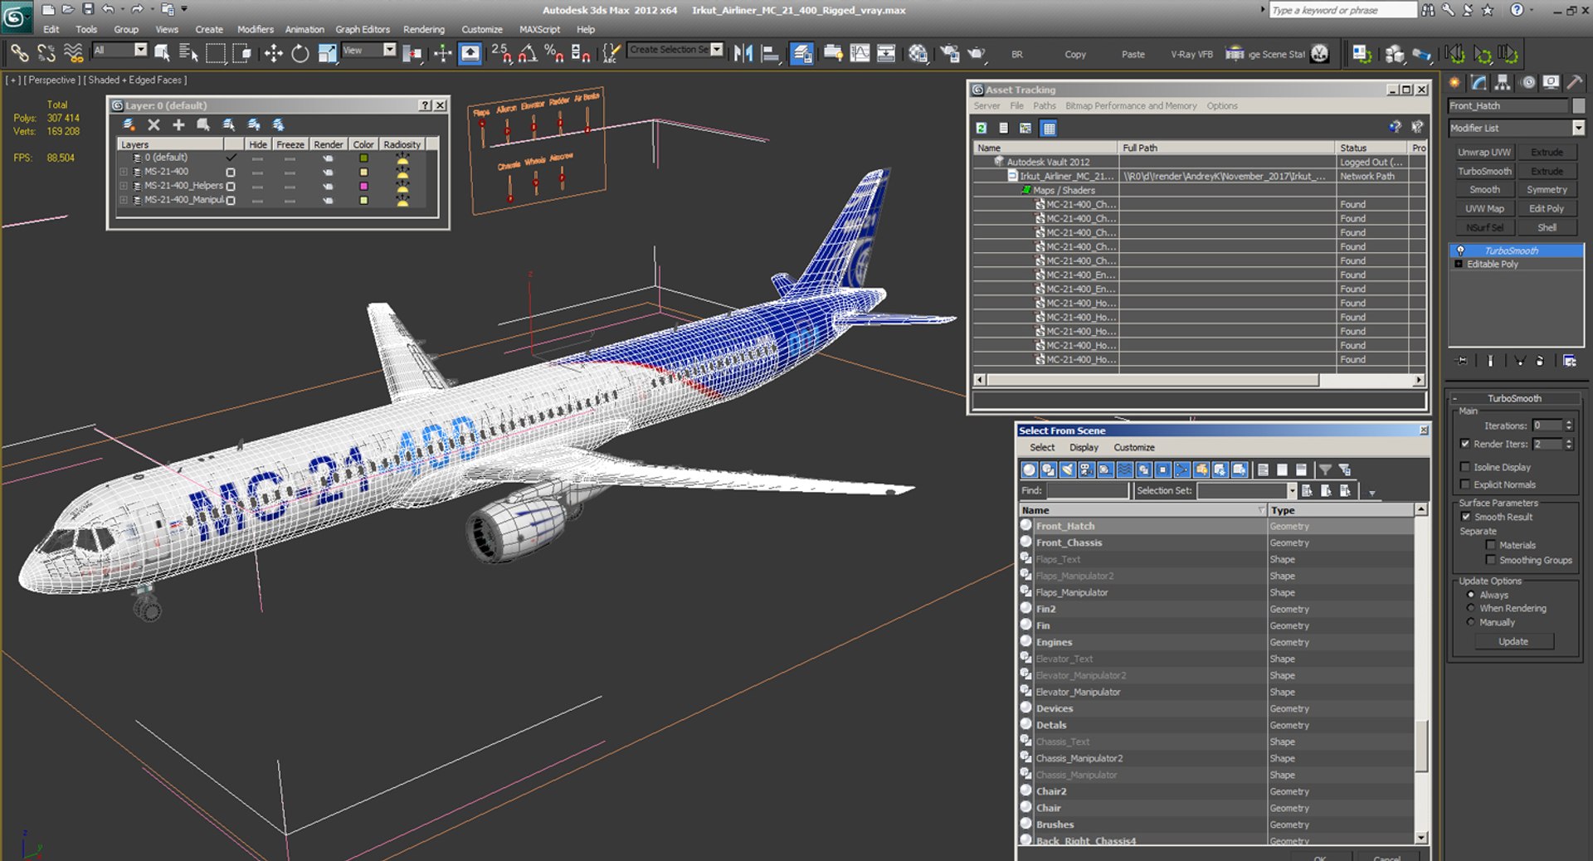Toggle the Angle Snap icon
This screenshot has width=1593, height=861.
click(528, 54)
